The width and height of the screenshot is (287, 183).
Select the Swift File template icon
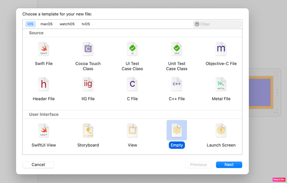[44, 49]
